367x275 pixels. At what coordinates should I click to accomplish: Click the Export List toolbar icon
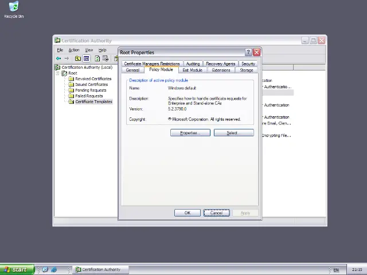pyautogui.click(x=106, y=58)
